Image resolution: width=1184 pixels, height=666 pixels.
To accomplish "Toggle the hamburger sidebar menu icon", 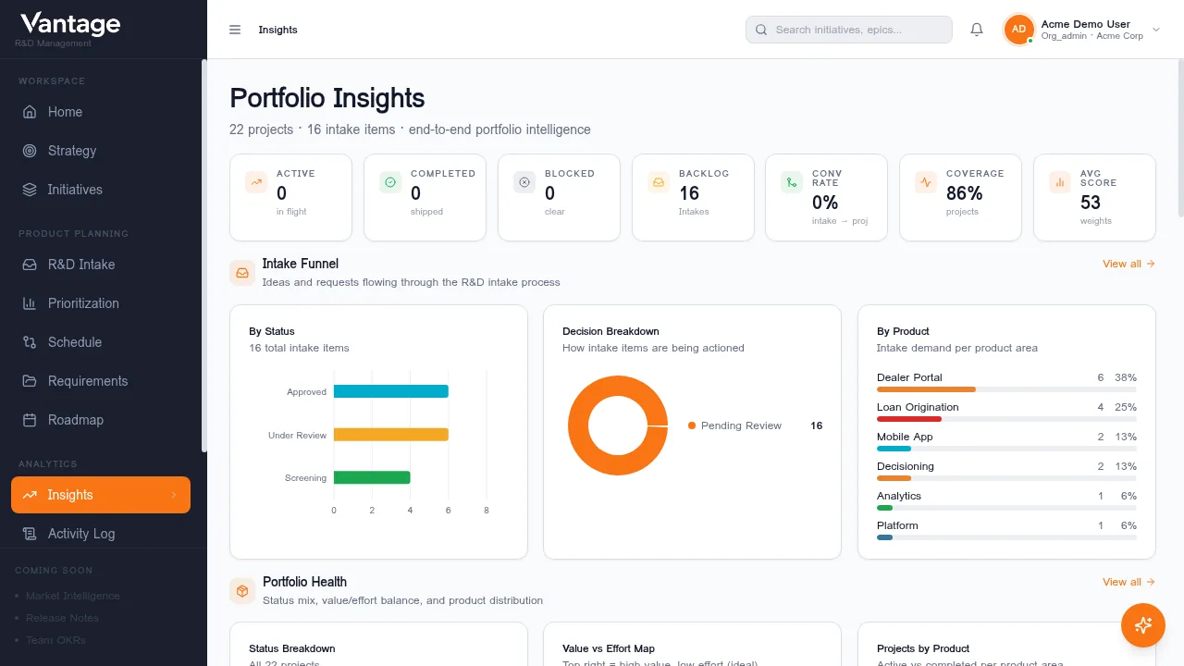I will [x=235, y=30].
